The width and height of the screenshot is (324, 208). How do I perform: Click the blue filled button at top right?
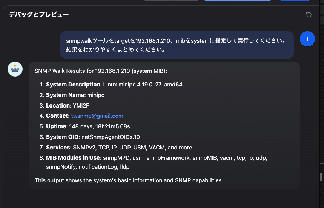pos(295,0)
